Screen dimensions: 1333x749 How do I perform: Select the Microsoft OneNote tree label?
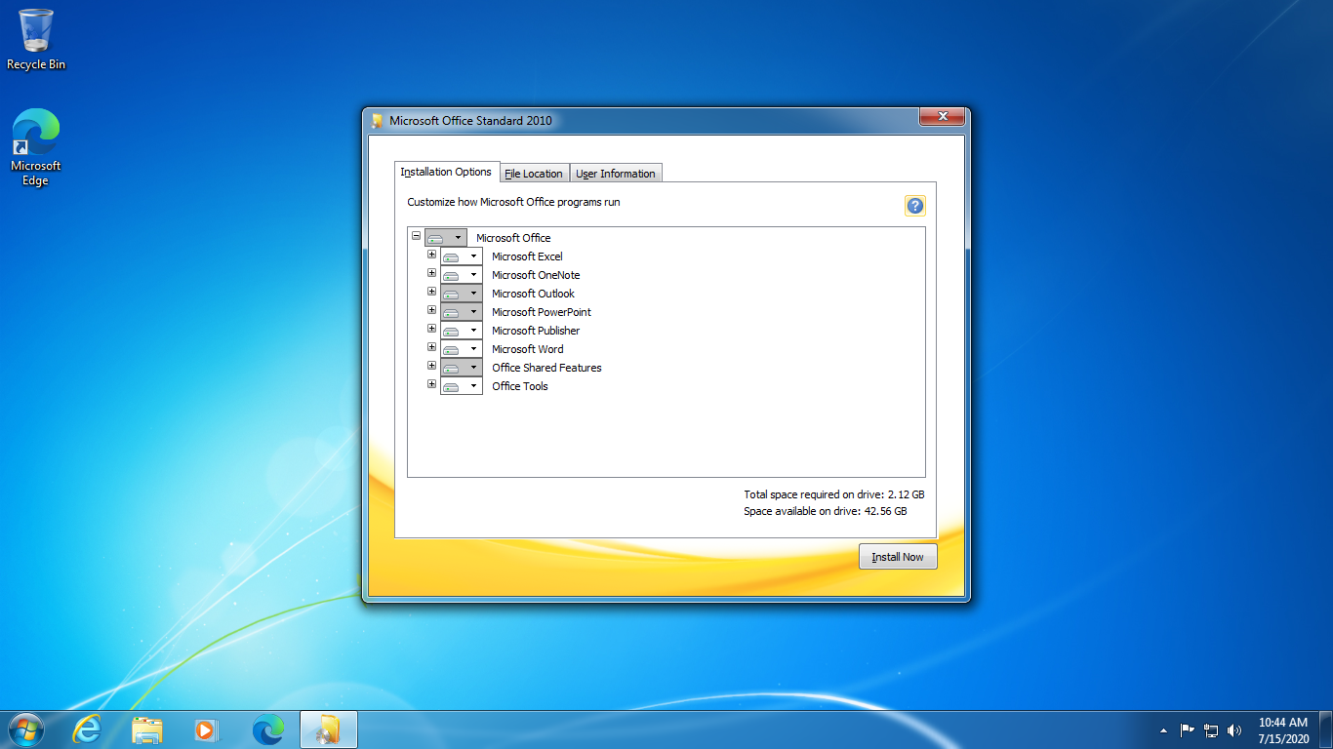pyautogui.click(x=536, y=275)
